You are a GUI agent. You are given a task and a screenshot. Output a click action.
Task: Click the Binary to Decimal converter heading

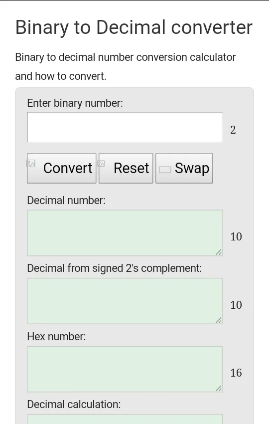[134, 27]
